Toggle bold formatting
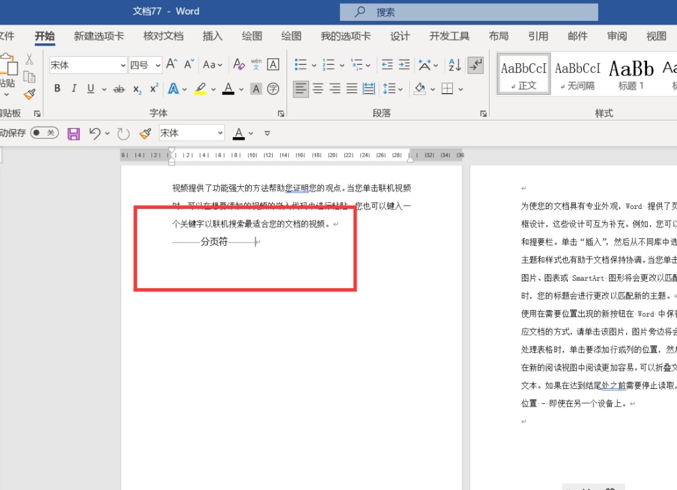Viewport: 677px width, 490px height. pos(57,89)
